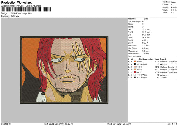Image resolution: width=178 pixels, height=126 pixels.
Task: Click the Width value 5.81 in
Action: point(174,10)
